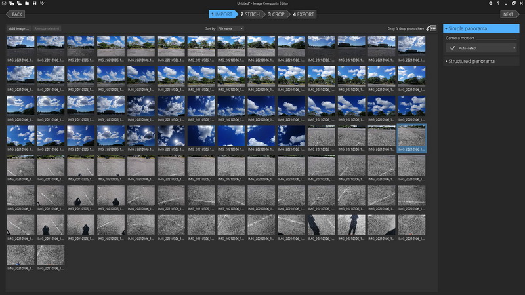Open Help question mark icon
Viewport: 525px width, 295px height.
[498, 3]
